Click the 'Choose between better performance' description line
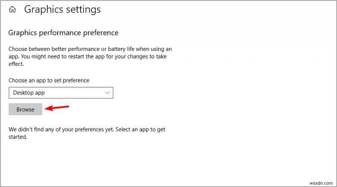Screen dimensions: 337x187 tap(90, 49)
